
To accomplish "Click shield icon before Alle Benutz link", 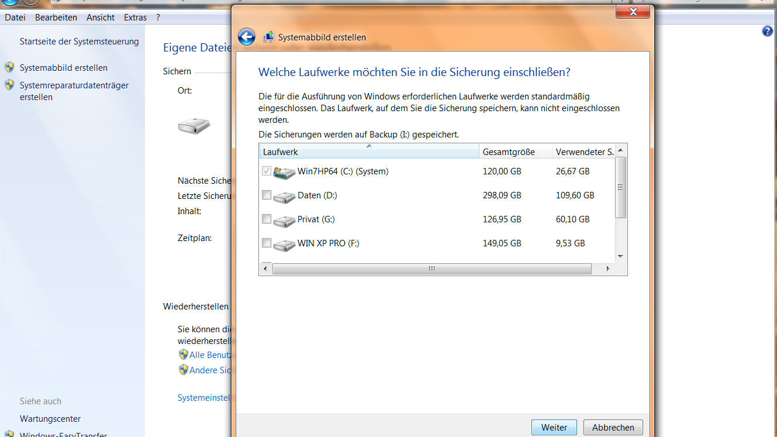I will point(184,355).
